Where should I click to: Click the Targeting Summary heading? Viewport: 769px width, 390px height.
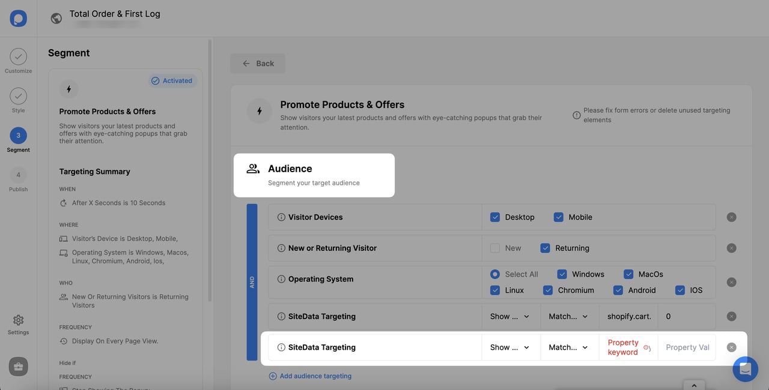(x=94, y=172)
